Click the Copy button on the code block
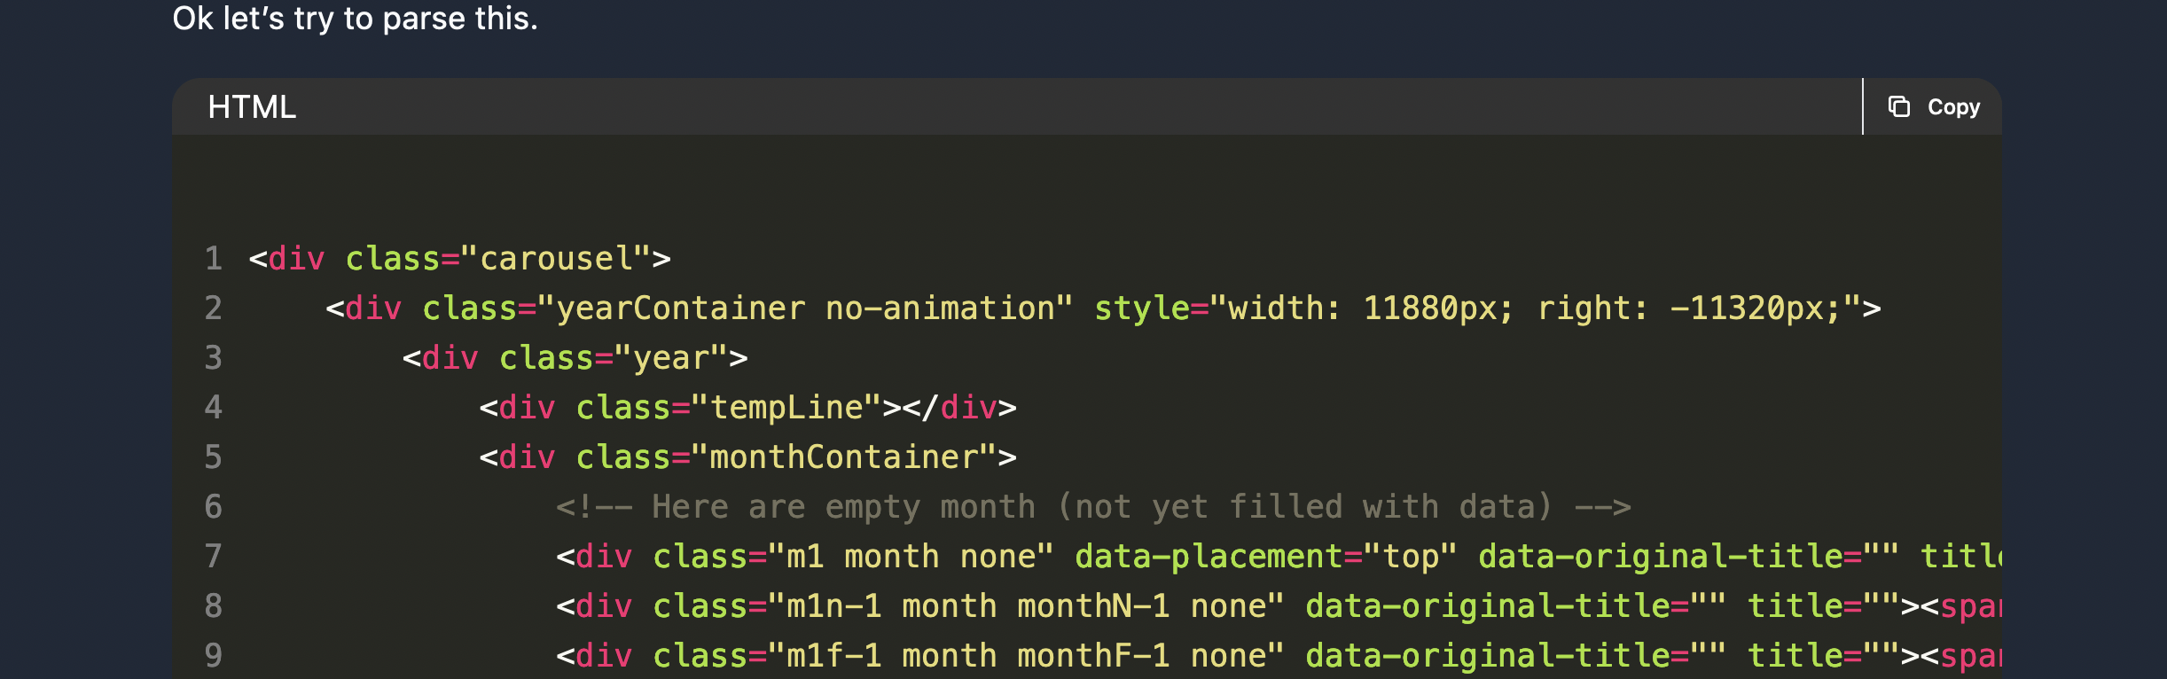 pyautogui.click(x=1933, y=106)
